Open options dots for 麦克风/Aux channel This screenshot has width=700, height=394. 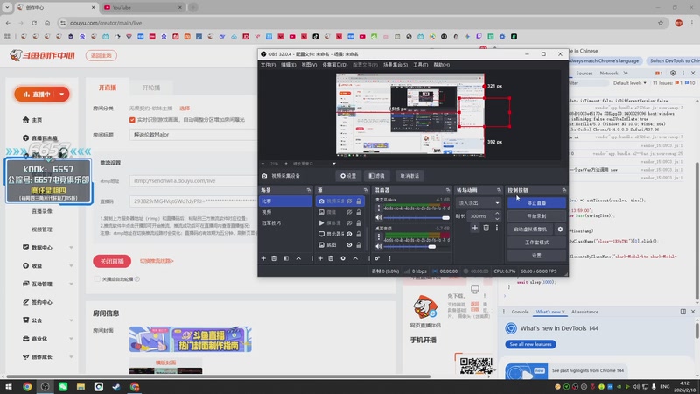tap(379, 208)
